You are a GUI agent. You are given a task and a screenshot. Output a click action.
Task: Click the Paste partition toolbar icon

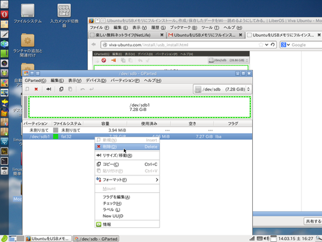coord(70,89)
